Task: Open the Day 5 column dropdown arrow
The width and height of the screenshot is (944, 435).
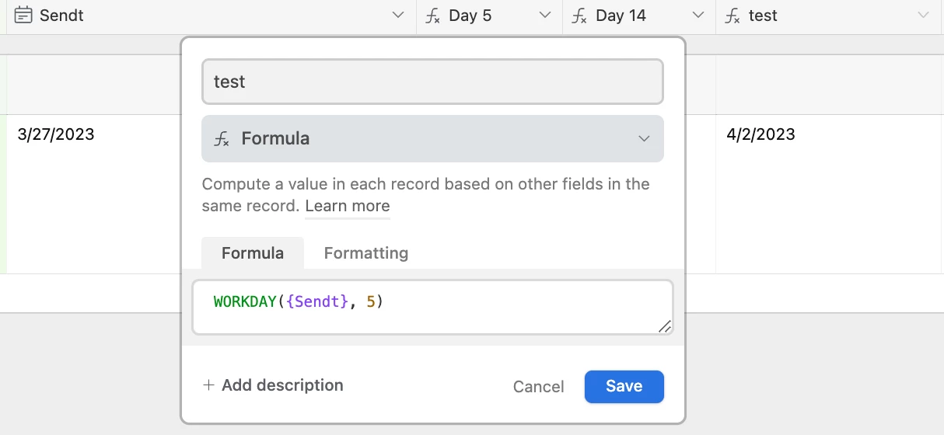Action: coord(544,16)
